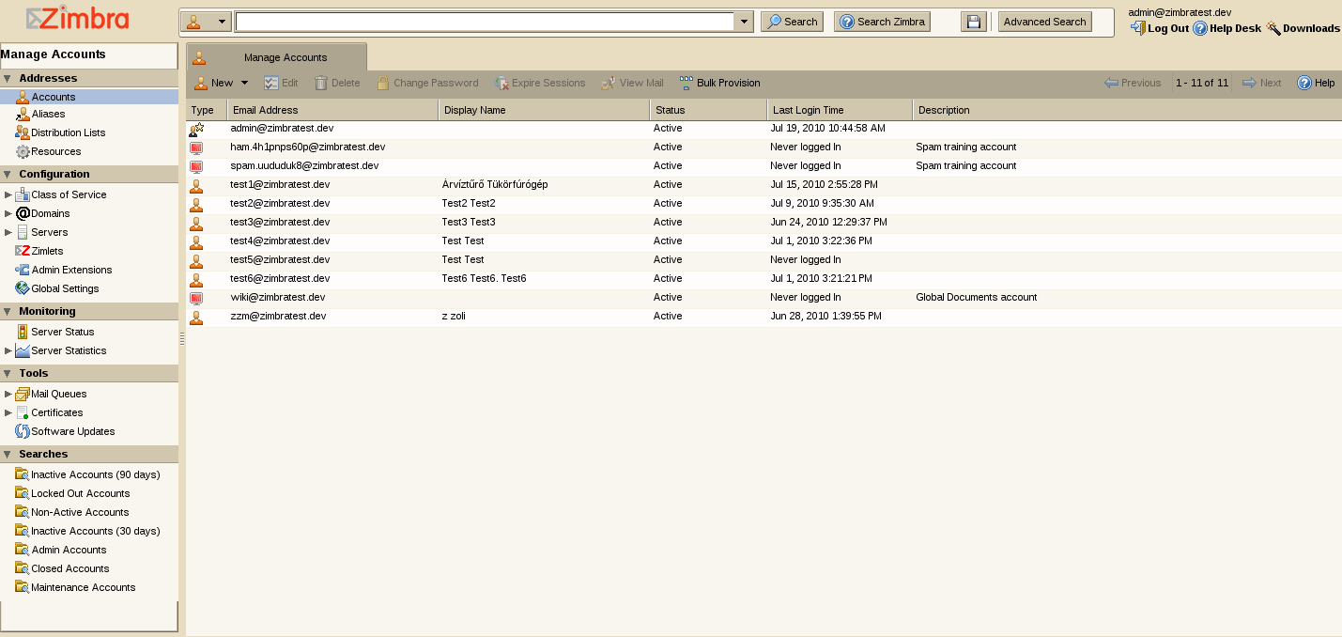Click the admin account type icon
The width and height of the screenshot is (1342, 637).
click(x=196, y=129)
